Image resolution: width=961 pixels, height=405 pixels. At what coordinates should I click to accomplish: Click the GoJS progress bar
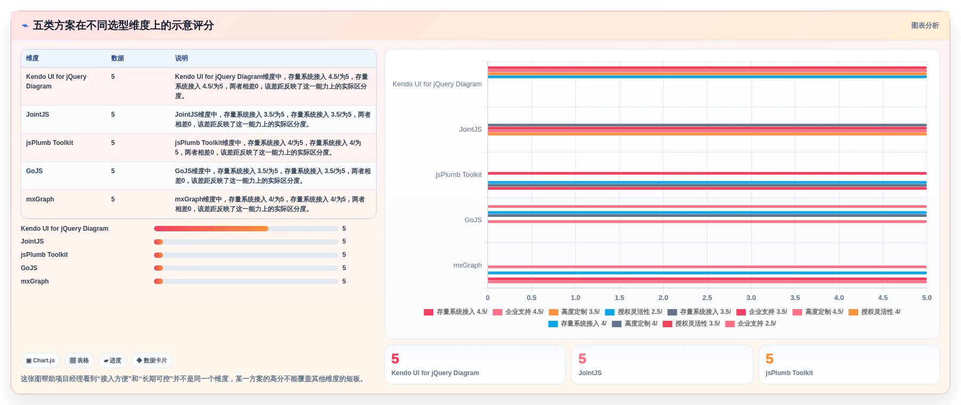246,268
